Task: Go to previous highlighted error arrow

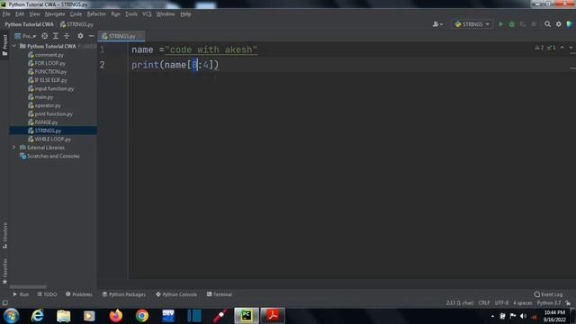Action: (562, 48)
